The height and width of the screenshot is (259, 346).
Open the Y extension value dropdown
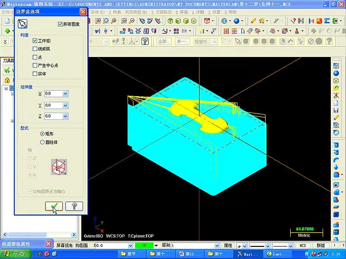65,105
